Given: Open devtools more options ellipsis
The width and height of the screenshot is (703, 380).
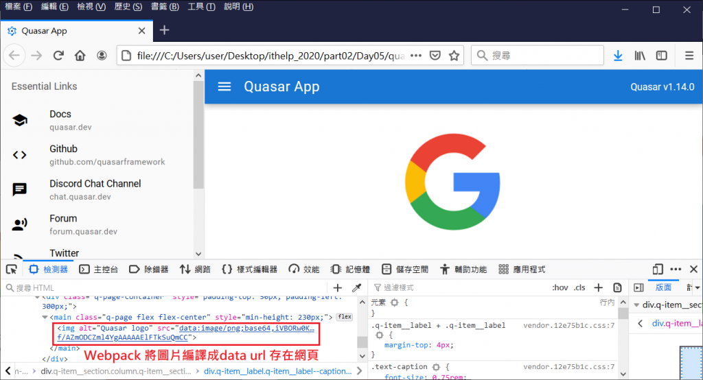Looking at the screenshot, I should (x=676, y=270).
